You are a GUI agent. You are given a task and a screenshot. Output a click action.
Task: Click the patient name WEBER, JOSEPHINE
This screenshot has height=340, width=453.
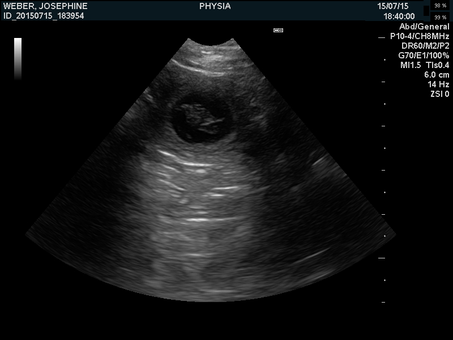[x=45, y=6]
